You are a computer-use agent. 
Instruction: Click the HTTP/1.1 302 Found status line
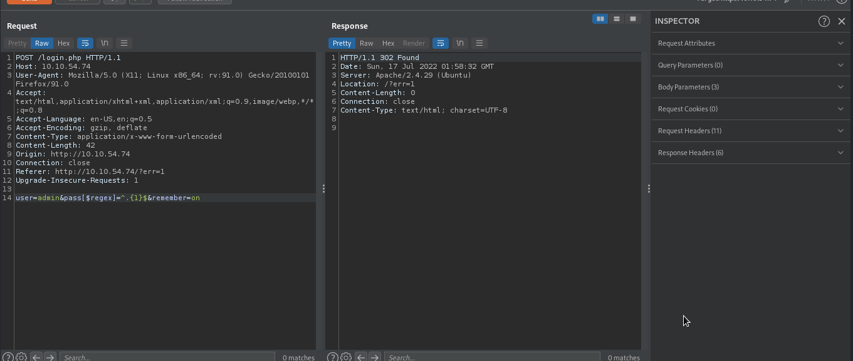click(380, 58)
